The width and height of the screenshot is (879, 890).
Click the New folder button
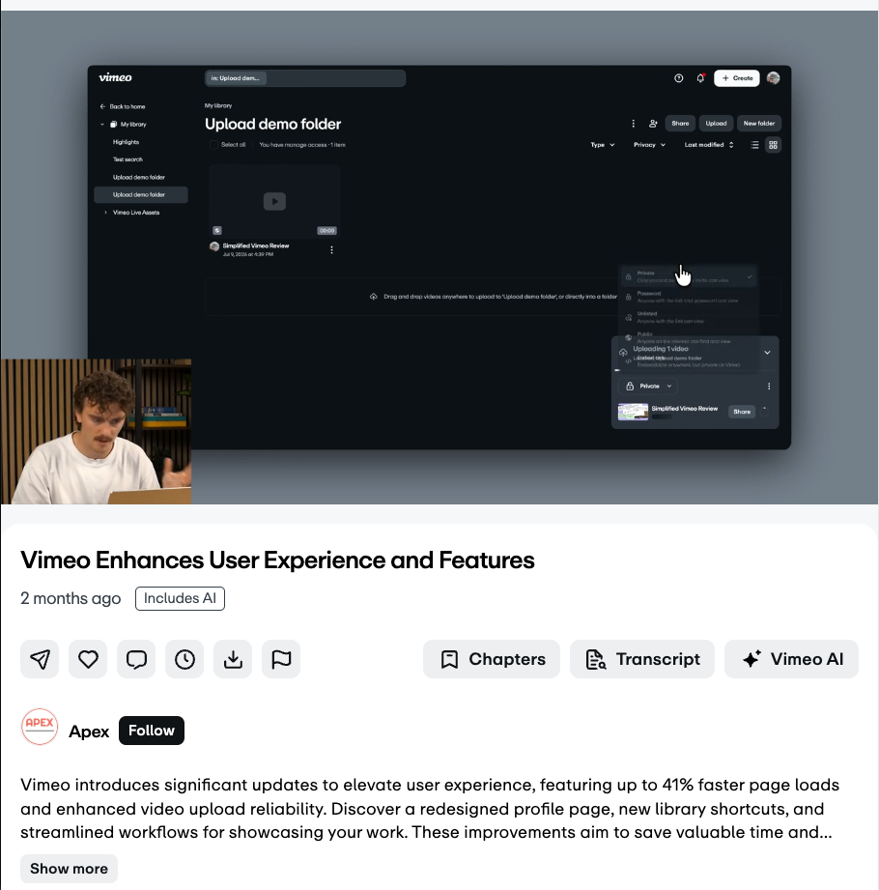click(x=758, y=123)
